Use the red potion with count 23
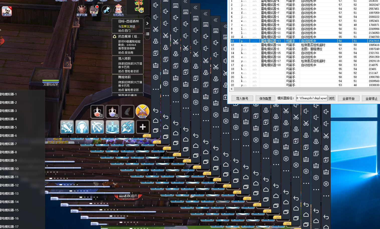Screen dimensions: 380x229 pyautogui.click(x=97, y=112)
